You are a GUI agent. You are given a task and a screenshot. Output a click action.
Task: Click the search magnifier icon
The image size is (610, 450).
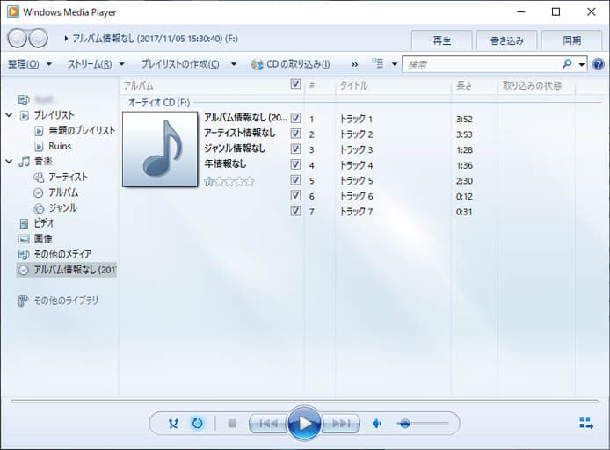[x=567, y=63]
